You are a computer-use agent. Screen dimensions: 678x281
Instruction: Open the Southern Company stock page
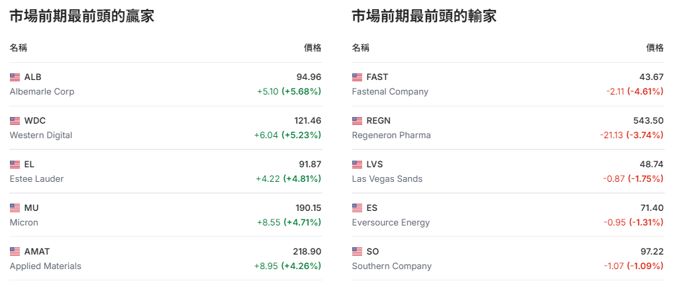[x=391, y=266]
